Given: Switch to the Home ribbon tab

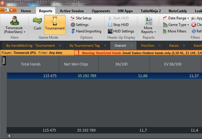Looking at the screenshot, I should (26, 11).
